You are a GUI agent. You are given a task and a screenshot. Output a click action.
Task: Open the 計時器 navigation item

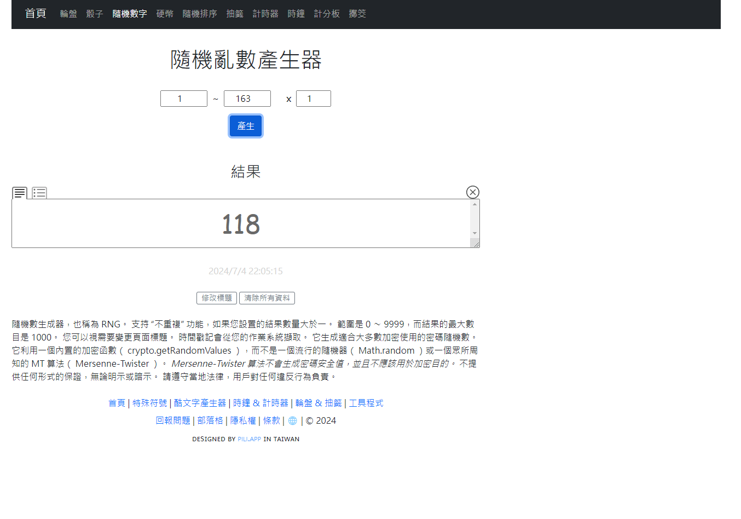point(265,14)
